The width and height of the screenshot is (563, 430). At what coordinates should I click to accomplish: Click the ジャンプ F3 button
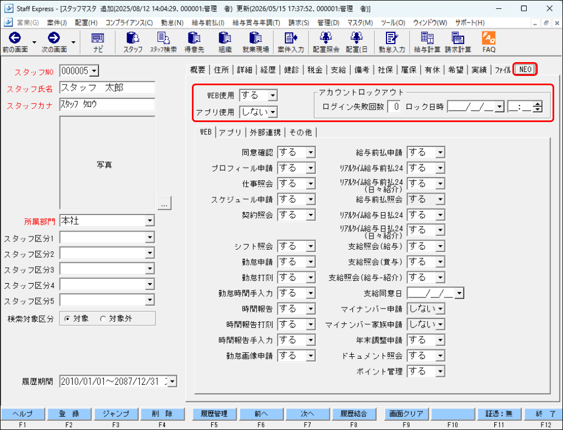(115, 414)
